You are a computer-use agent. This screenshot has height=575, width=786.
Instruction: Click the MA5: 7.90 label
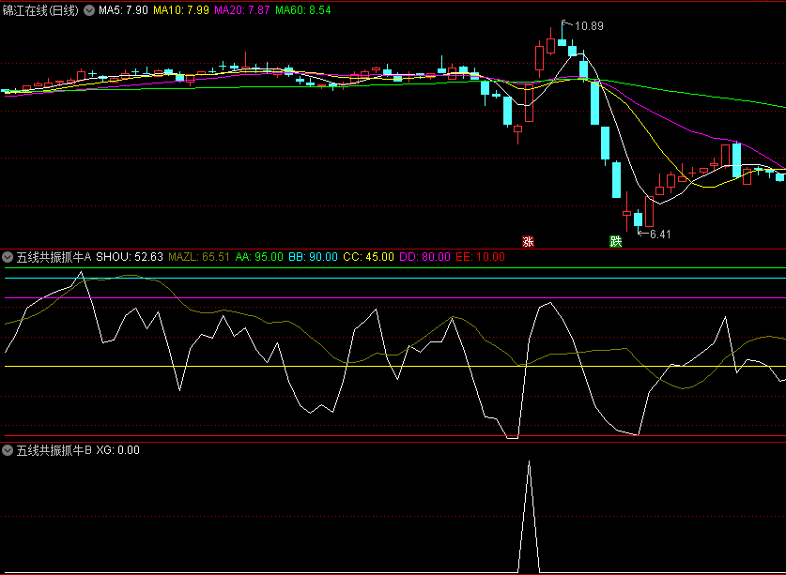click(x=123, y=10)
